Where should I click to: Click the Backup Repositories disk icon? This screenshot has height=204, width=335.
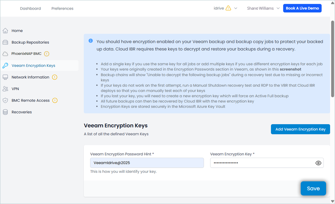(x=5, y=42)
